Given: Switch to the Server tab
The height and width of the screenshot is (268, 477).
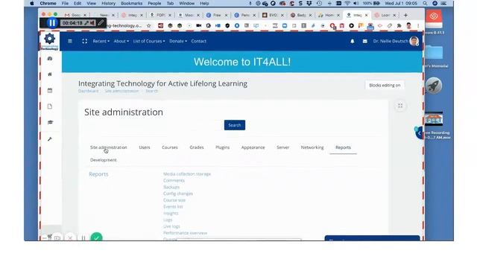Looking at the screenshot, I should click(x=283, y=147).
